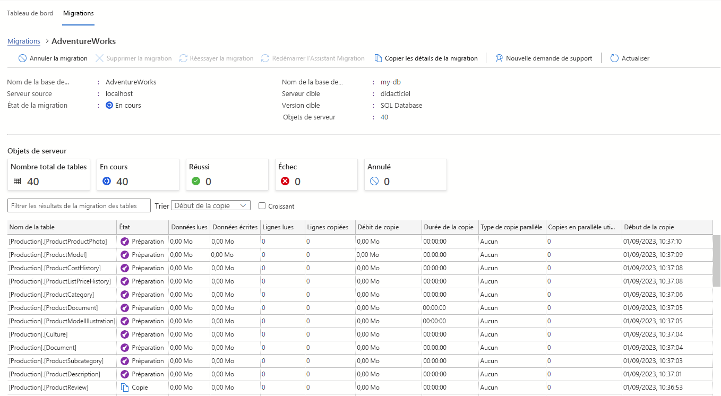Screen dimensions: 721x396
Task: Click the Données écrites column header
Action: pos(235,227)
